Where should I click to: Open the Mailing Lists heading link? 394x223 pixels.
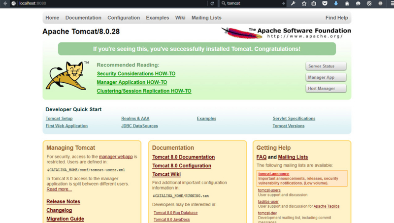[x=293, y=157]
